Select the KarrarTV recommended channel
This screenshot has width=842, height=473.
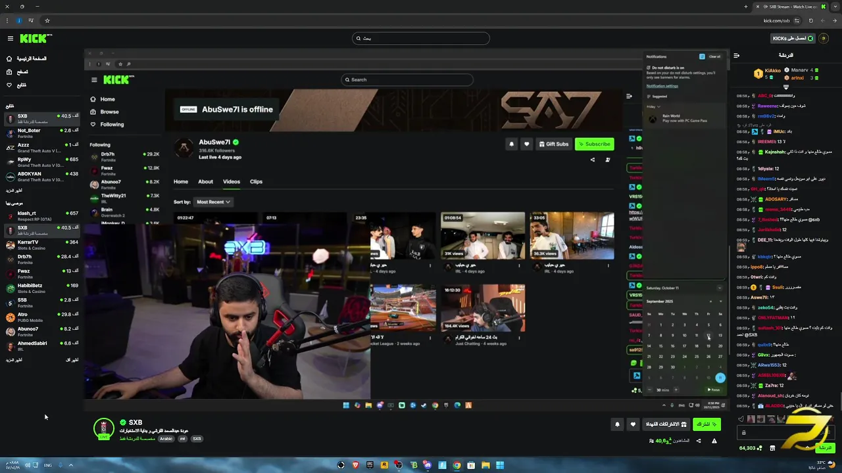tap(41, 244)
